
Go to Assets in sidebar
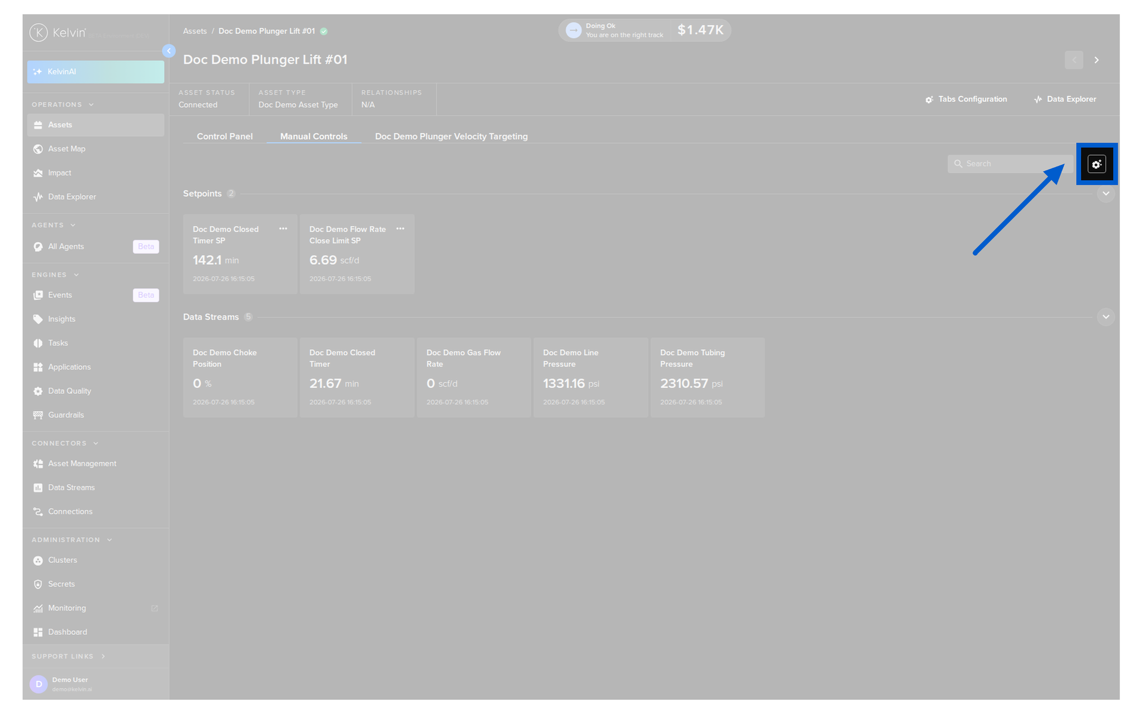coord(95,125)
